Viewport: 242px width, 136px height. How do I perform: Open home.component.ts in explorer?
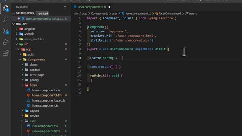click(45, 105)
